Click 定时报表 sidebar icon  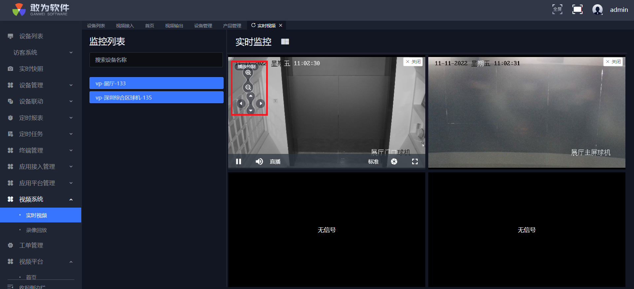click(x=10, y=118)
